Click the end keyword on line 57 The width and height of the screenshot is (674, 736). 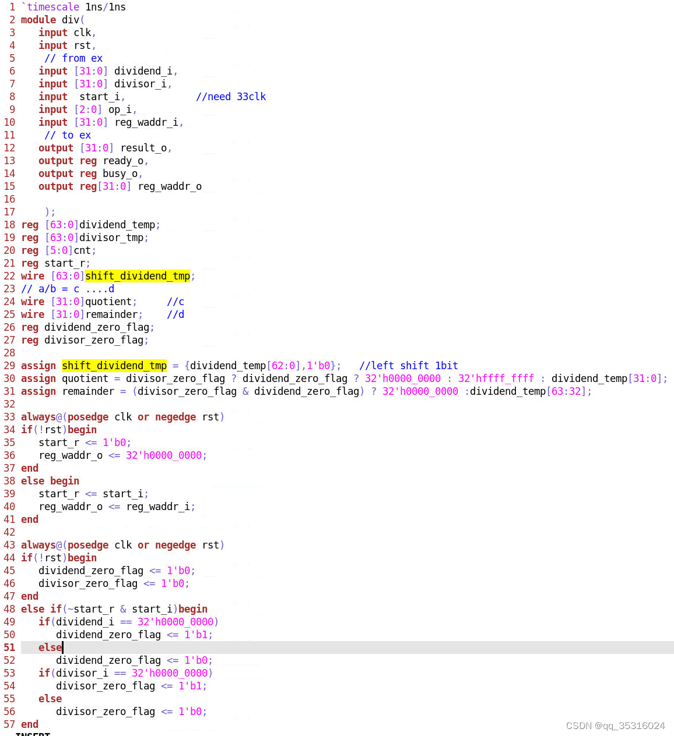click(x=29, y=724)
